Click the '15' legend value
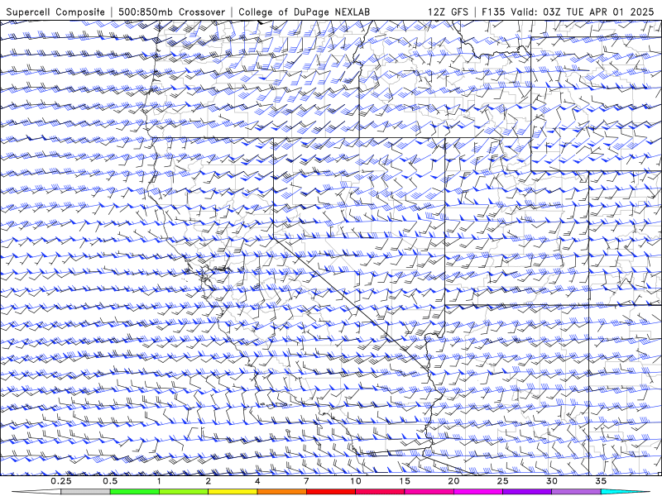This screenshot has width=662, height=496. 405,481
